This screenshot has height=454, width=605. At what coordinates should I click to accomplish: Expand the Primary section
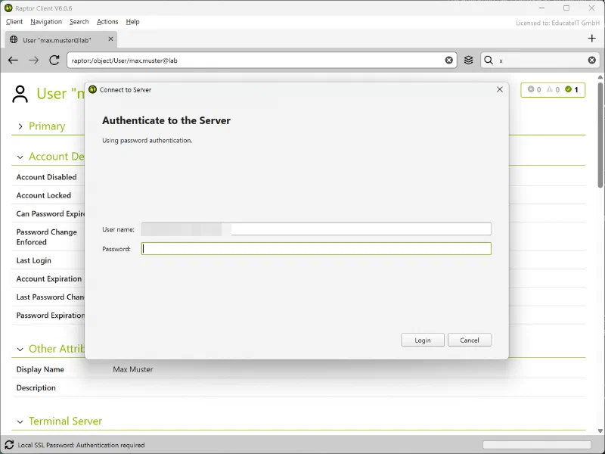coord(20,126)
